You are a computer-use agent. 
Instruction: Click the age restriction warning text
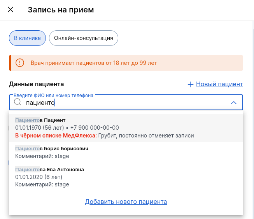point(94,63)
